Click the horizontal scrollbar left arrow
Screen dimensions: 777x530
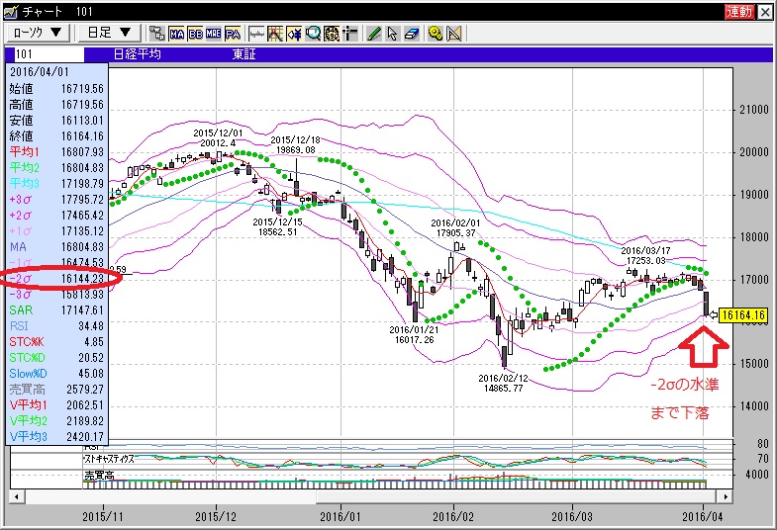pos(17,496)
